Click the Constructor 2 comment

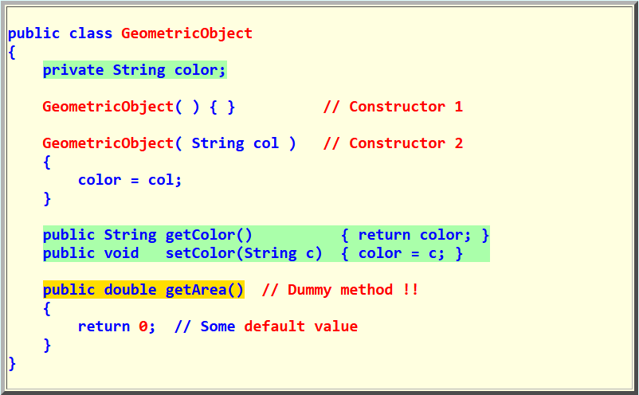(393, 143)
